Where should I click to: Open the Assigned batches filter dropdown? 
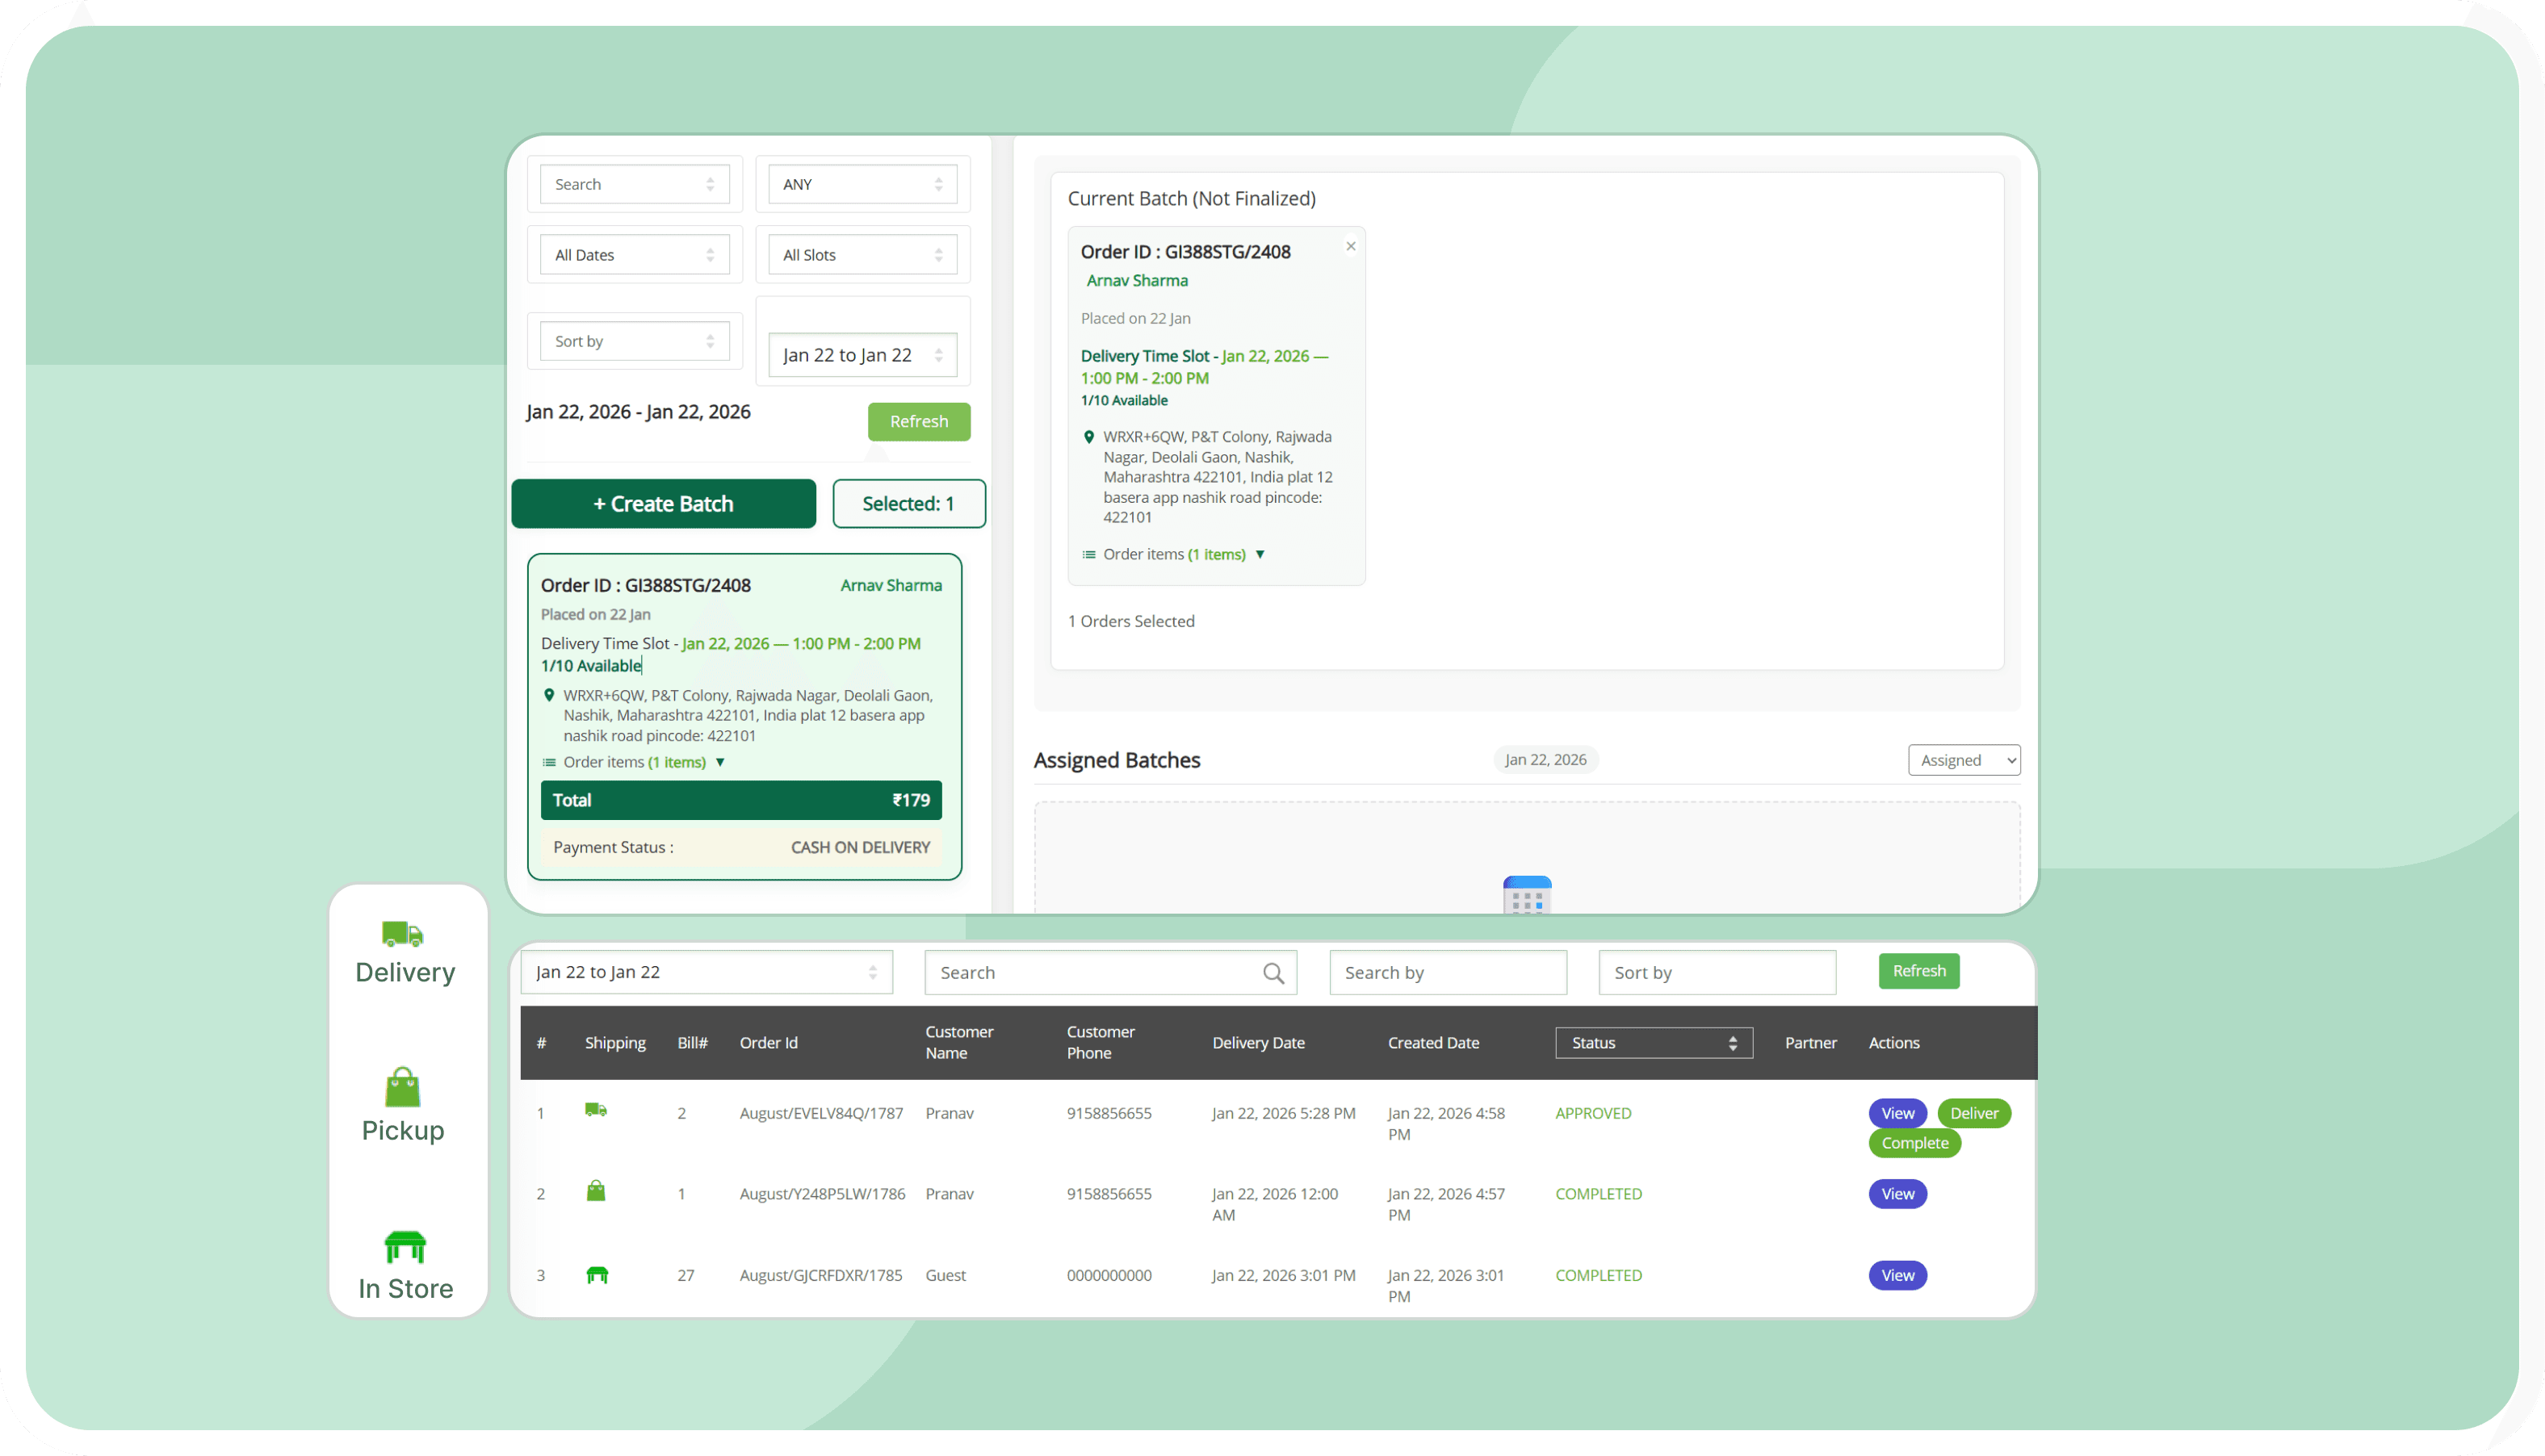point(1963,760)
